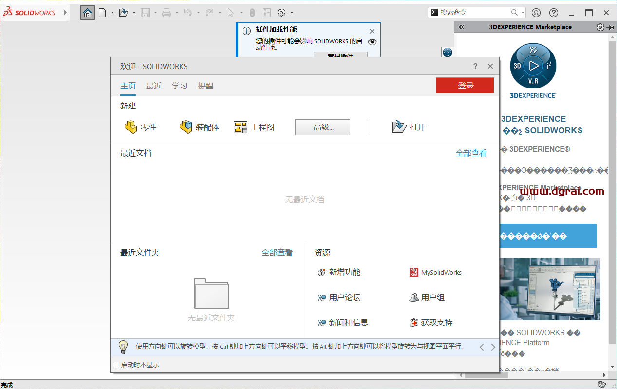Click the New document icon in toolbar
617x389 pixels.
pyautogui.click(x=102, y=13)
